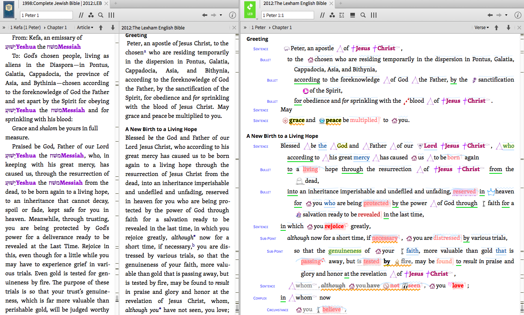This screenshot has width=524, height=315.
Task: Open footnote "a" after the word "chosen"
Action: [x=145, y=51]
